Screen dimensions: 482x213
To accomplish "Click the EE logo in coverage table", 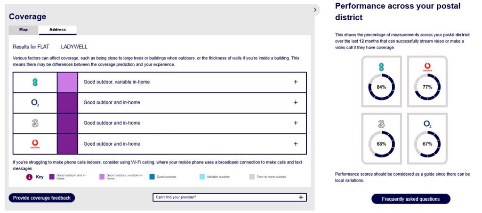I will (x=35, y=82).
